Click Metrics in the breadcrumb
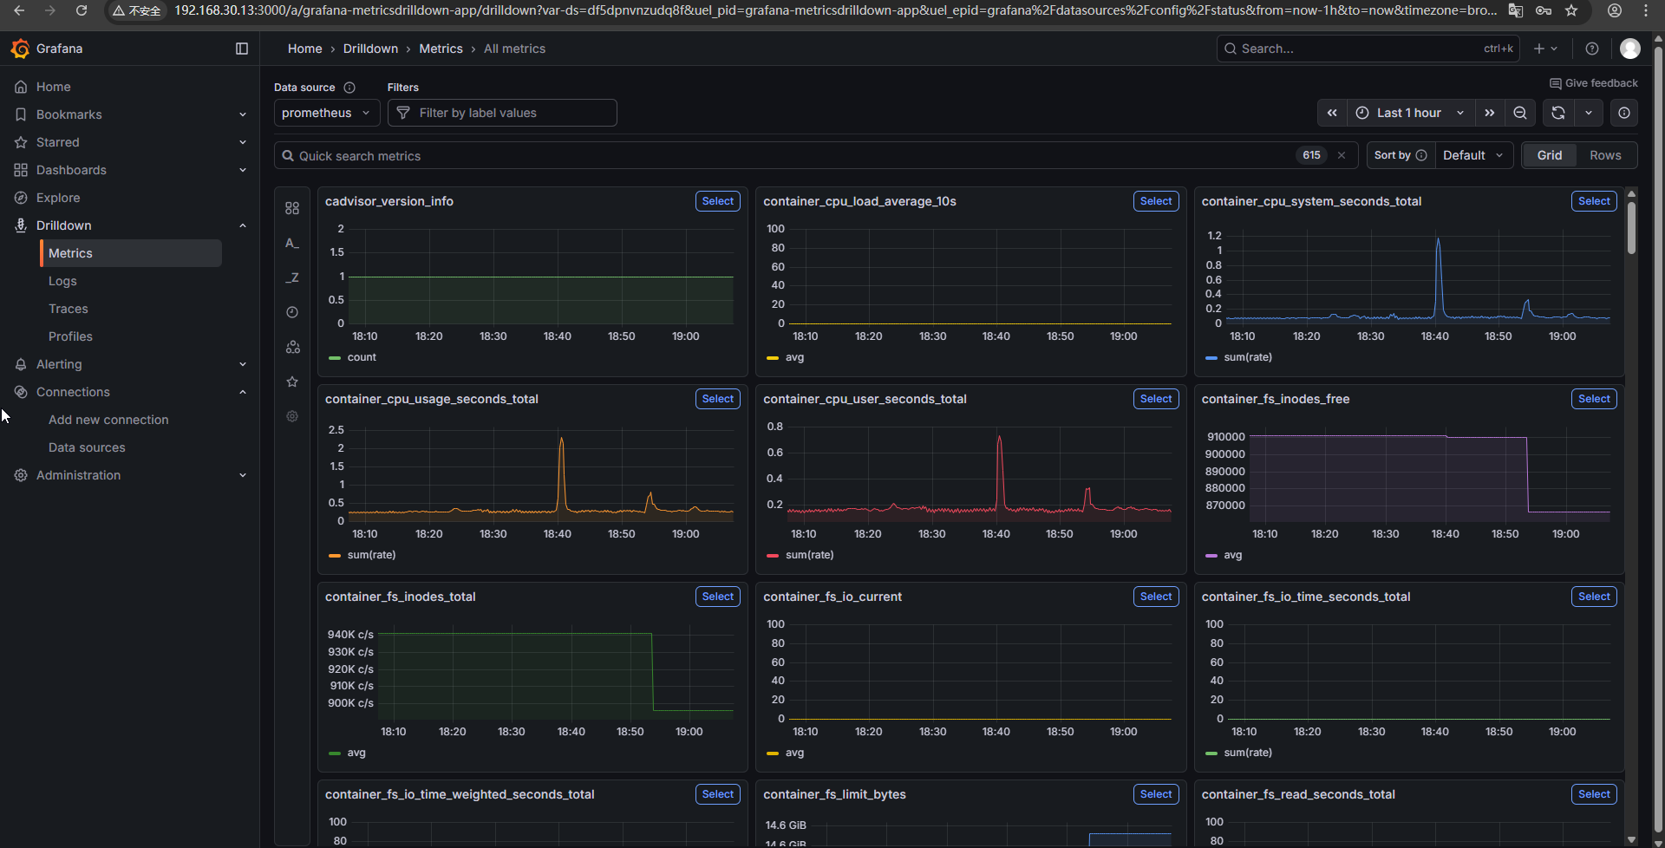The image size is (1665, 848). pyautogui.click(x=441, y=49)
